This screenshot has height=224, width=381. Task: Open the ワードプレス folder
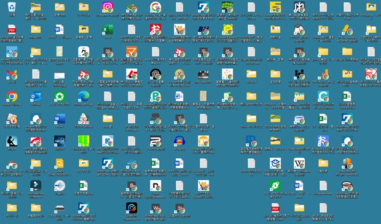84,7
